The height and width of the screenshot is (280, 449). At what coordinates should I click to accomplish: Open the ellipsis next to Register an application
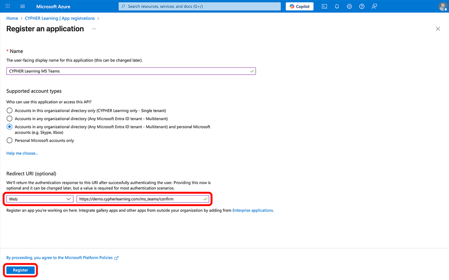click(94, 29)
